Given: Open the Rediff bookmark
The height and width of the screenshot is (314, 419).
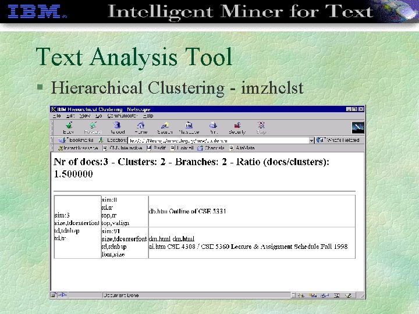Looking at the screenshot, I should [157, 148].
